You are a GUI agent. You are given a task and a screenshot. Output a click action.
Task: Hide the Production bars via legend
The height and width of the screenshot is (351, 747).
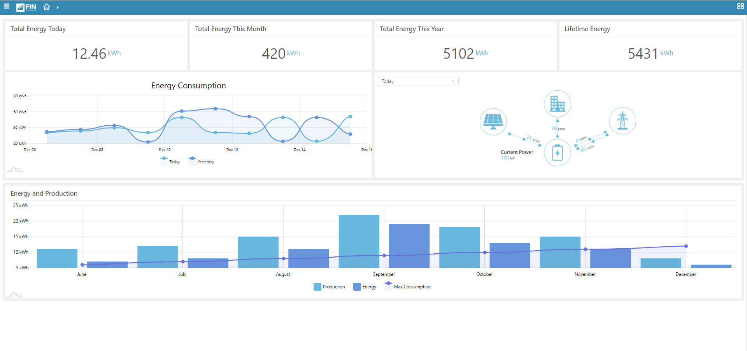pyautogui.click(x=329, y=287)
